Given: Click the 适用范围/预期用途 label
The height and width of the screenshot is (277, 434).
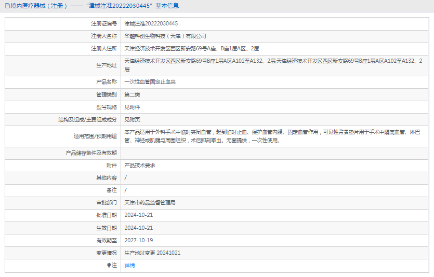Looking at the screenshot, I should tap(95, 136).
